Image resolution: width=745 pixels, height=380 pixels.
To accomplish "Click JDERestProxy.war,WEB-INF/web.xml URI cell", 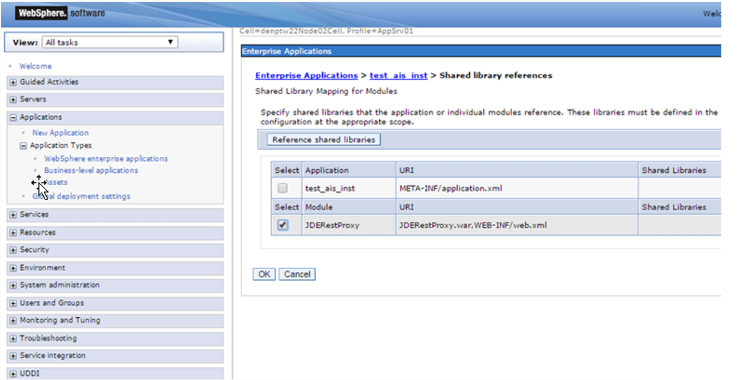I will [x=517, y=225].
